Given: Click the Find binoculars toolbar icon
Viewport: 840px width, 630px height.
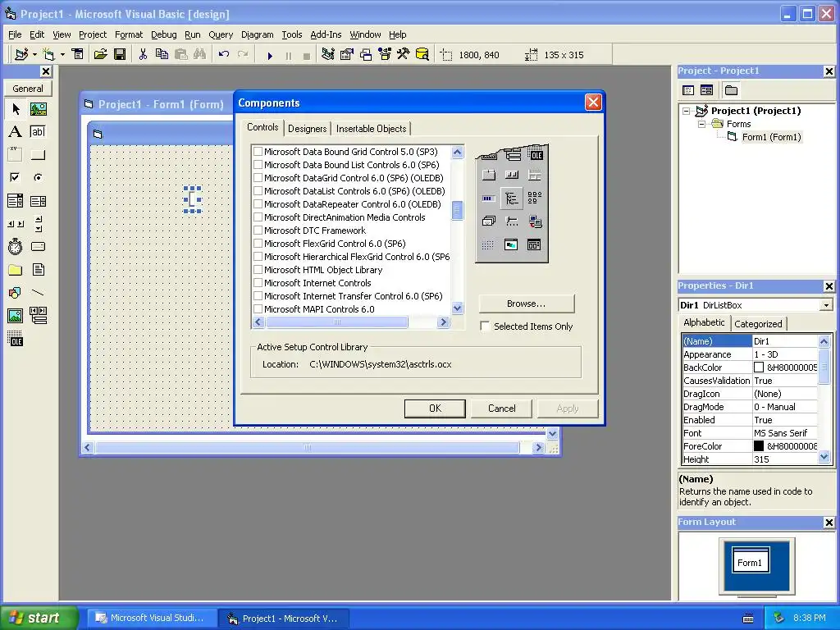Looking at the screenshot, I should coord(200,55).
